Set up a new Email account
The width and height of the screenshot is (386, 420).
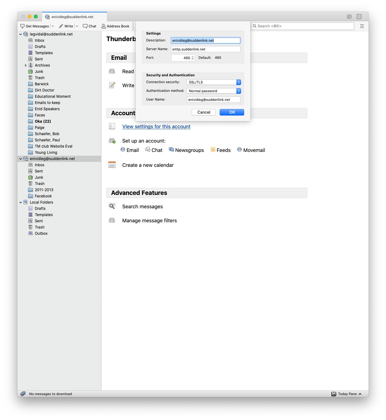(130, 150)
